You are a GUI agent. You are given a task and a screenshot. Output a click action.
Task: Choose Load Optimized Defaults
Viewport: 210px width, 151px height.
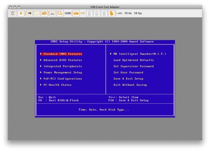pyautogui.click(x=134, y=60)
